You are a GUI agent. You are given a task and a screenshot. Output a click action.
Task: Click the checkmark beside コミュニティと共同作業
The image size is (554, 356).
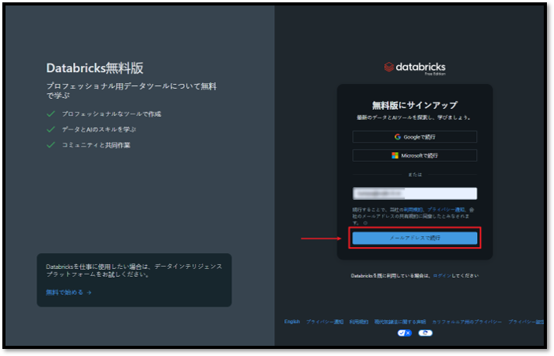pos(51,144)
